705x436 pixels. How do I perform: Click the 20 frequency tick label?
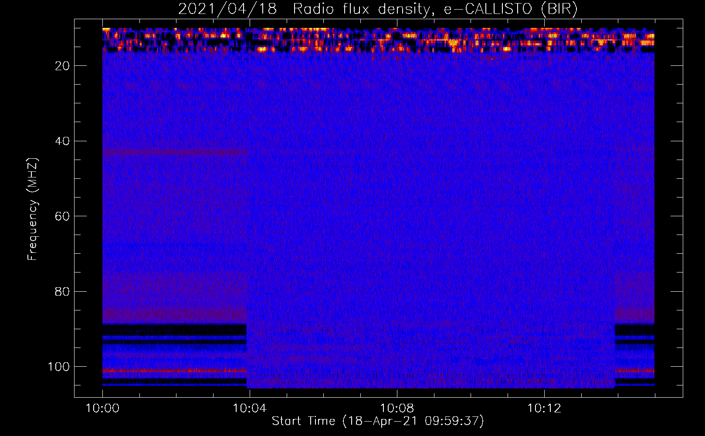tap(63, 66)
